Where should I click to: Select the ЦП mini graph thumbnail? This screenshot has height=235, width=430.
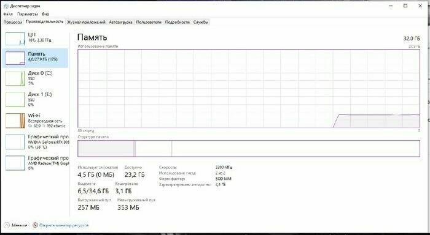pyautogui.click(x=15, y=39)
